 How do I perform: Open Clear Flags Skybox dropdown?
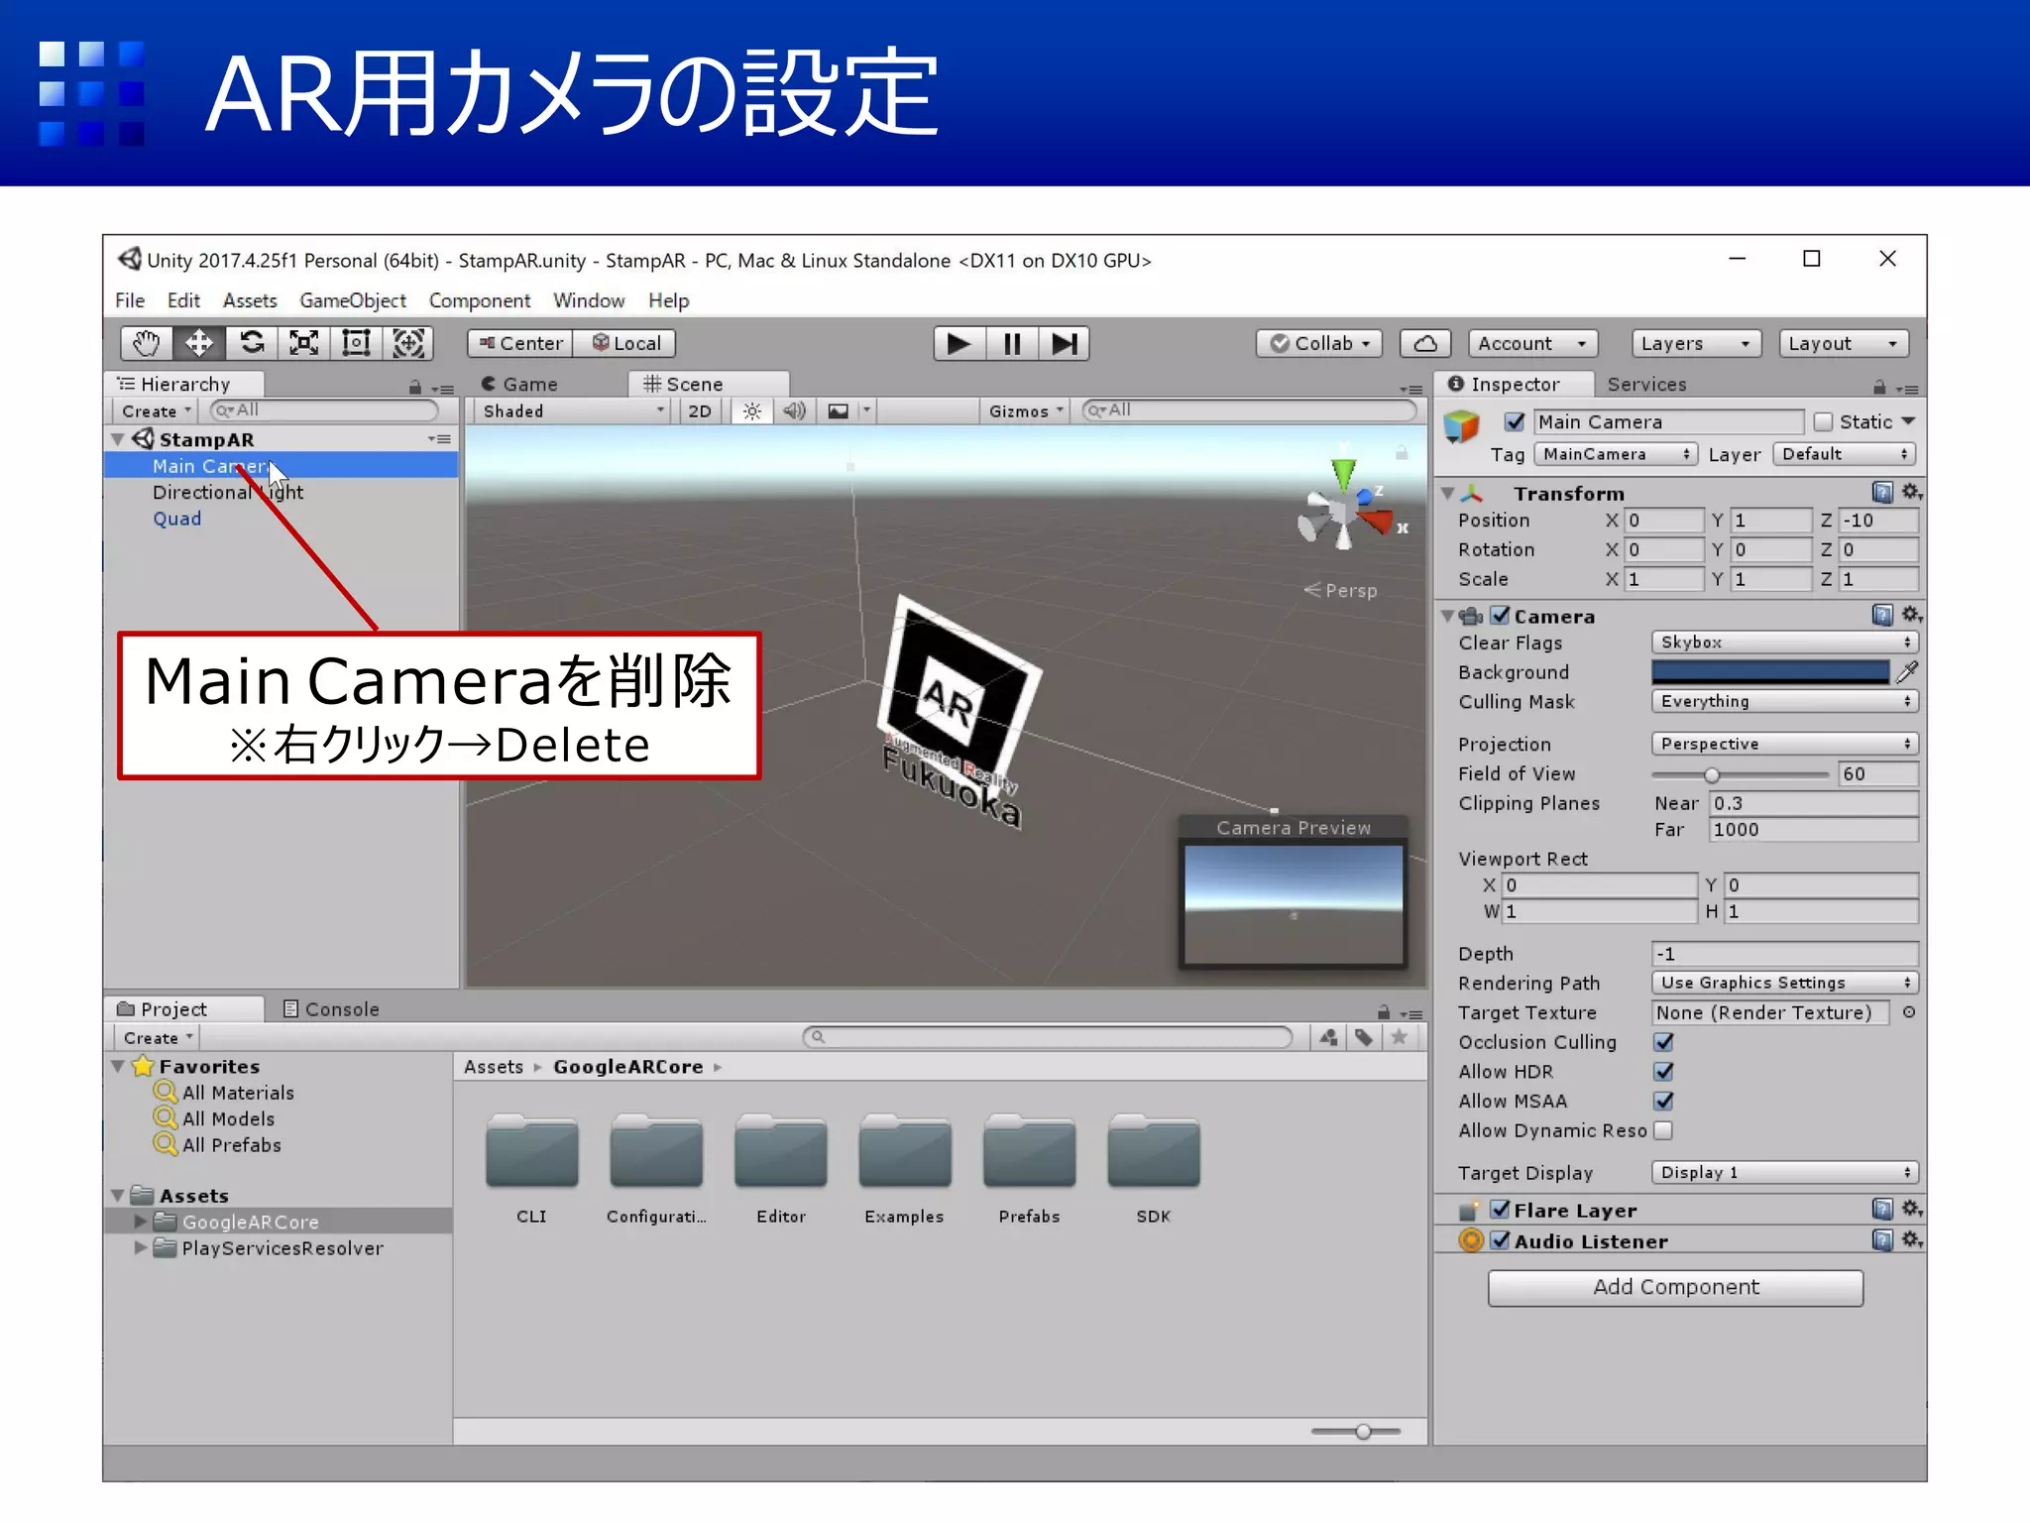click(x=1785, y=643)
